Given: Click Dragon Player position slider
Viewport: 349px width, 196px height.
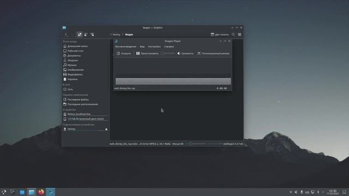Looking at the screenshot, I should click(168, 53).
